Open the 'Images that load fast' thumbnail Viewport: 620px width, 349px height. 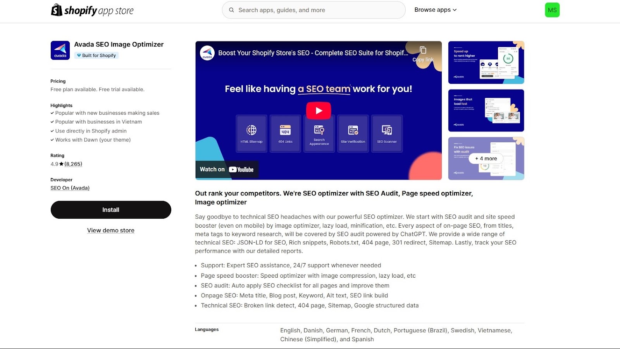486,111
